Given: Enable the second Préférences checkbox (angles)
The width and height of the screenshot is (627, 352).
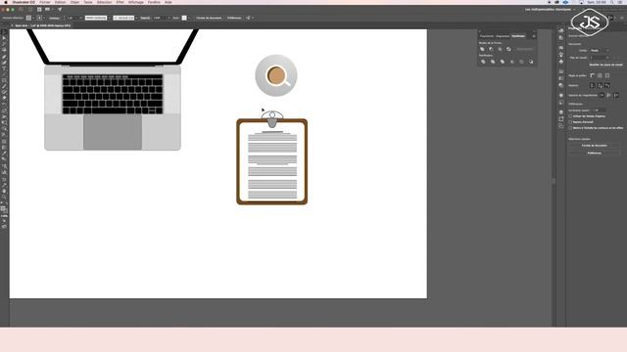Looking at the screenshot, I should (x=570, y=122).
